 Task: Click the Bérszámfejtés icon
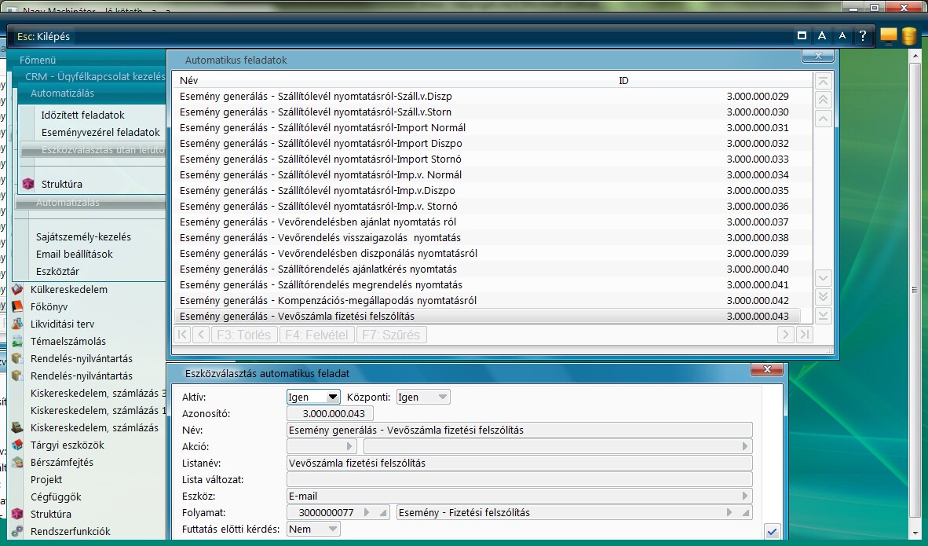point(17,462)
